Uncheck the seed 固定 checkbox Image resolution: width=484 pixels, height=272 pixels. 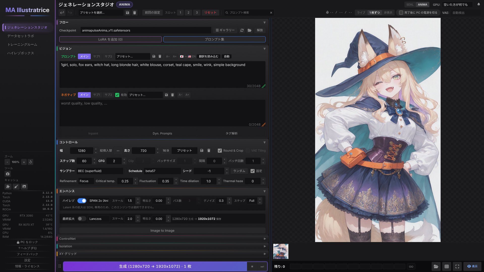[253, 171]
